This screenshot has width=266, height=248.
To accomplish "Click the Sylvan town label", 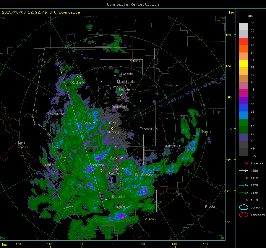I will (x=113, y=87).
